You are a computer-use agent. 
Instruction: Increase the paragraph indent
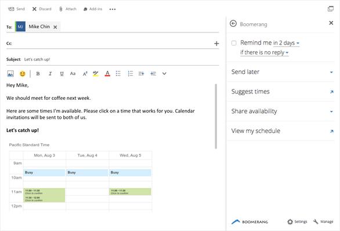(x=153, y=74)
